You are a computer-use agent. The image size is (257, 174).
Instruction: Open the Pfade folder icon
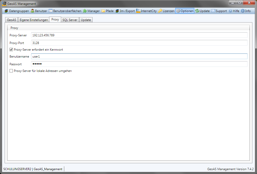click(x=103, y=11)
